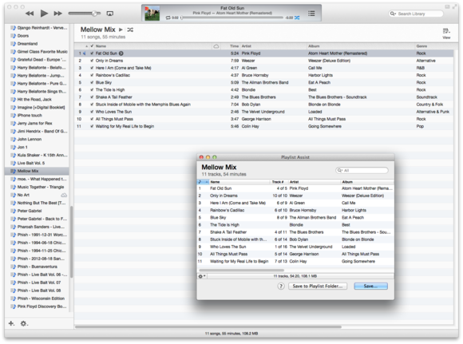Open the gear menu in Playlist Assist
The height and width of the screenshot is (344, 463).
tap(202, 276)
